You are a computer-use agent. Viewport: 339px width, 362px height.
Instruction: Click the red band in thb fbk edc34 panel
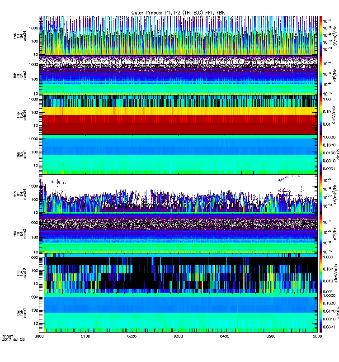[179, 125]
